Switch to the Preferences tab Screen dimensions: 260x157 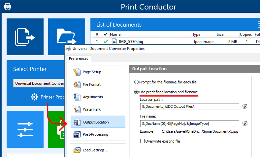click(x=79, y=59)
